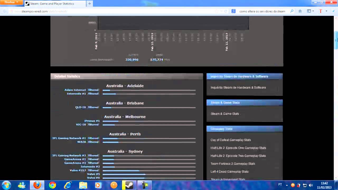Click the Valve #5 bandwidth bar
The width and height of the screenshot is (338, 190).
pyautogui.click(x=149, y=174)
